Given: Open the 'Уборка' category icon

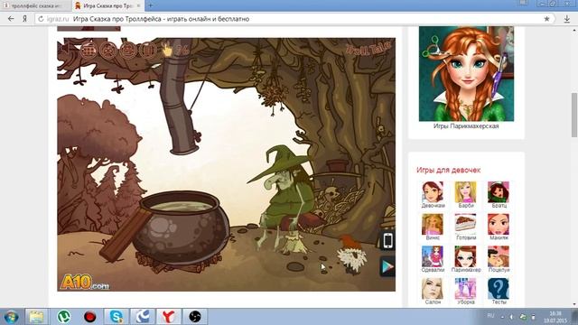Looking at the screenshot, I should pyautogui.click(x=466, y=288).
